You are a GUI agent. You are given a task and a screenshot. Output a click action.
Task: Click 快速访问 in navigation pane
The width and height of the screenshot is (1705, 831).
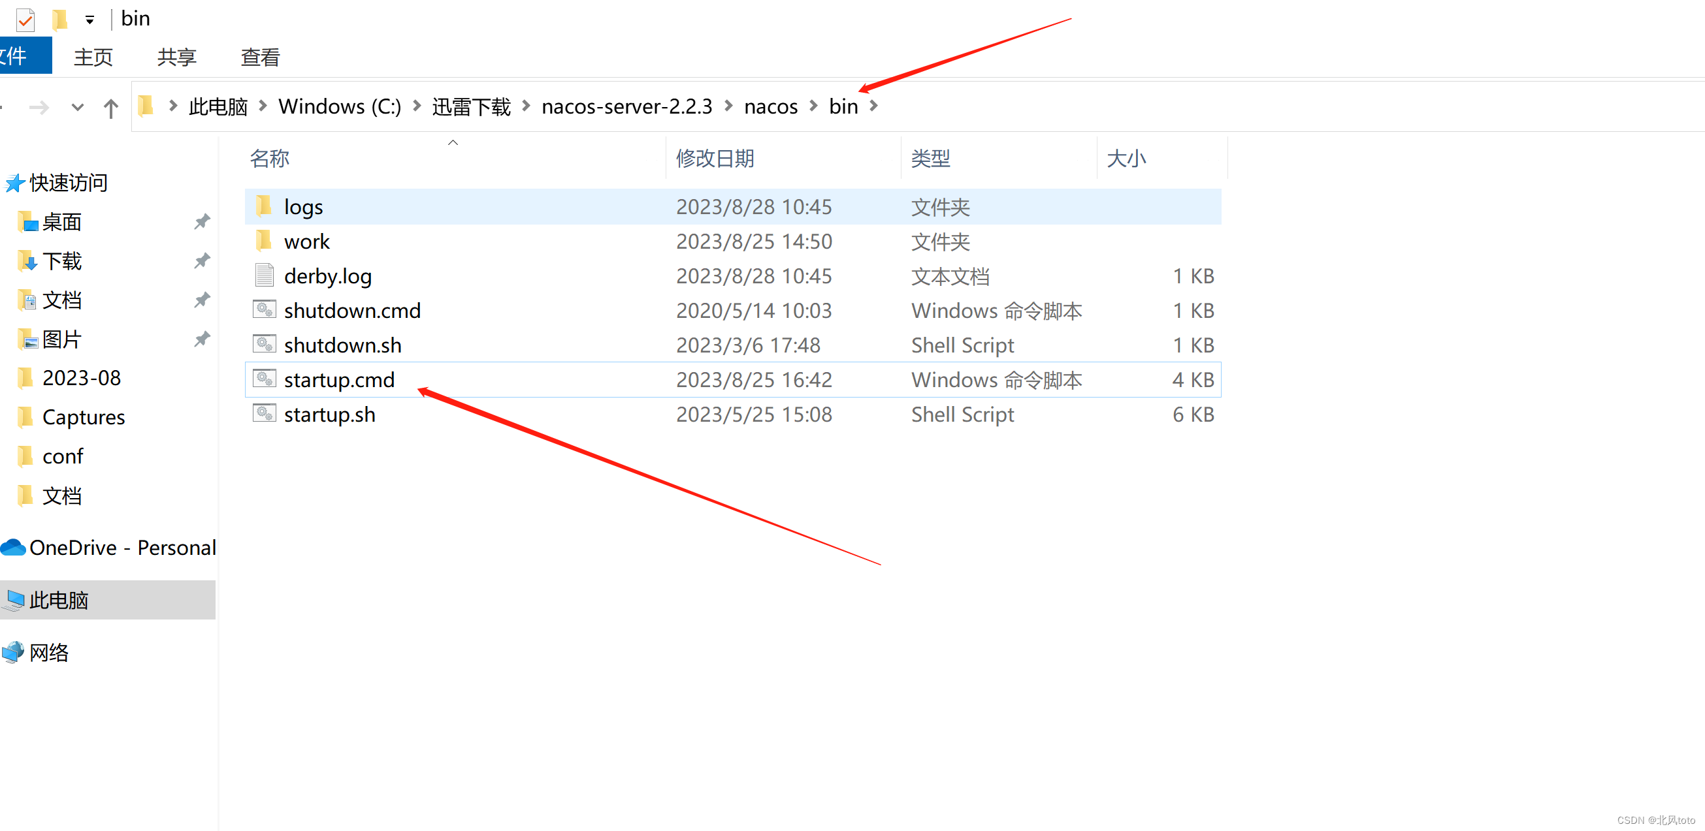tap(68, 183)
